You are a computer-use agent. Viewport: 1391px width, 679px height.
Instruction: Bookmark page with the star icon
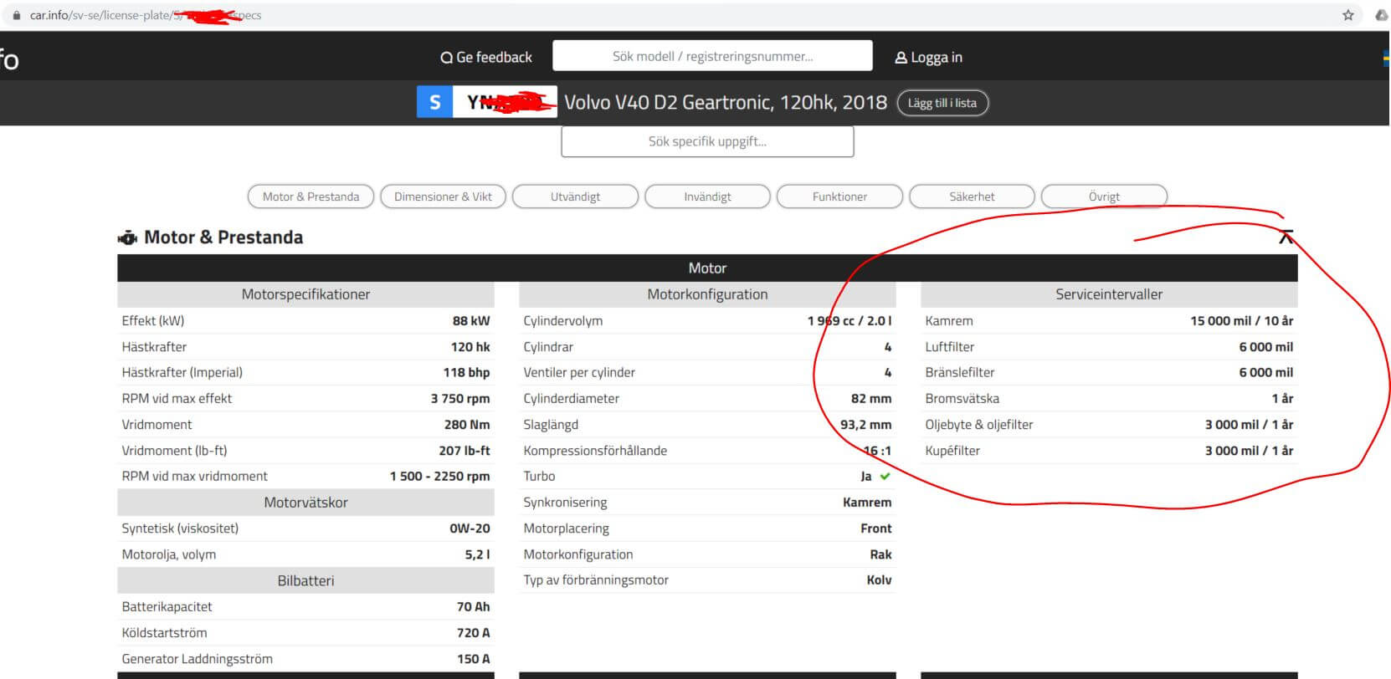1347,15
